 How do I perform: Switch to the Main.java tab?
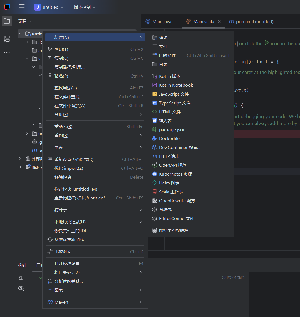(158, 21)
